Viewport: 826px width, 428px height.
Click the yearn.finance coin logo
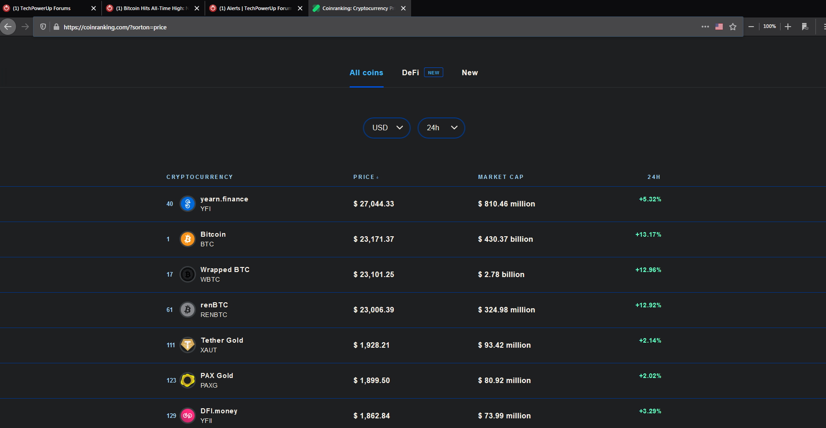[187, 204]
